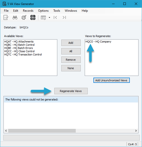Open the File menu
The image size is (142, 147).
[6, 11]
